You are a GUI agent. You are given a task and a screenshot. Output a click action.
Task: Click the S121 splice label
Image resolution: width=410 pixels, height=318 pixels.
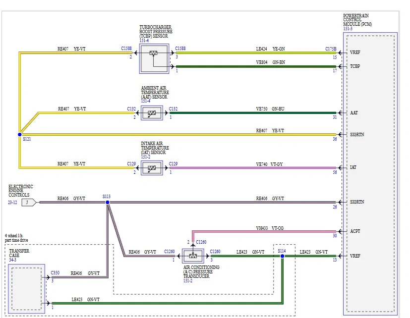(x=27, y=139)
